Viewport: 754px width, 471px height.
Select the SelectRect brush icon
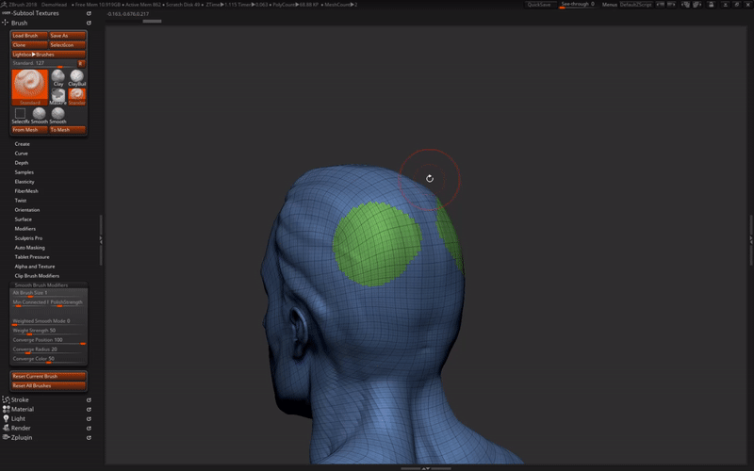tap(20, 115)
